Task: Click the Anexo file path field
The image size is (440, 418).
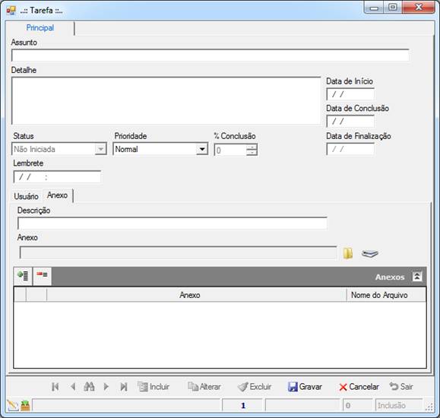Action: click(x=178, y=252)
